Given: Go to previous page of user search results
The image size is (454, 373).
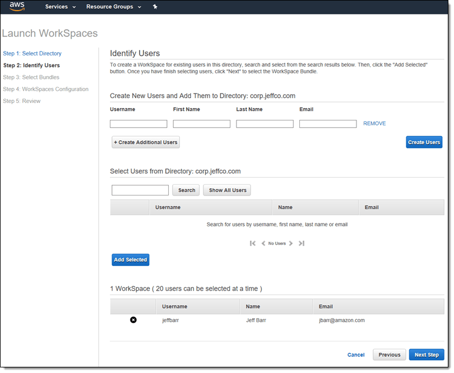Looking at the screenshot, I should pos(263,243).
